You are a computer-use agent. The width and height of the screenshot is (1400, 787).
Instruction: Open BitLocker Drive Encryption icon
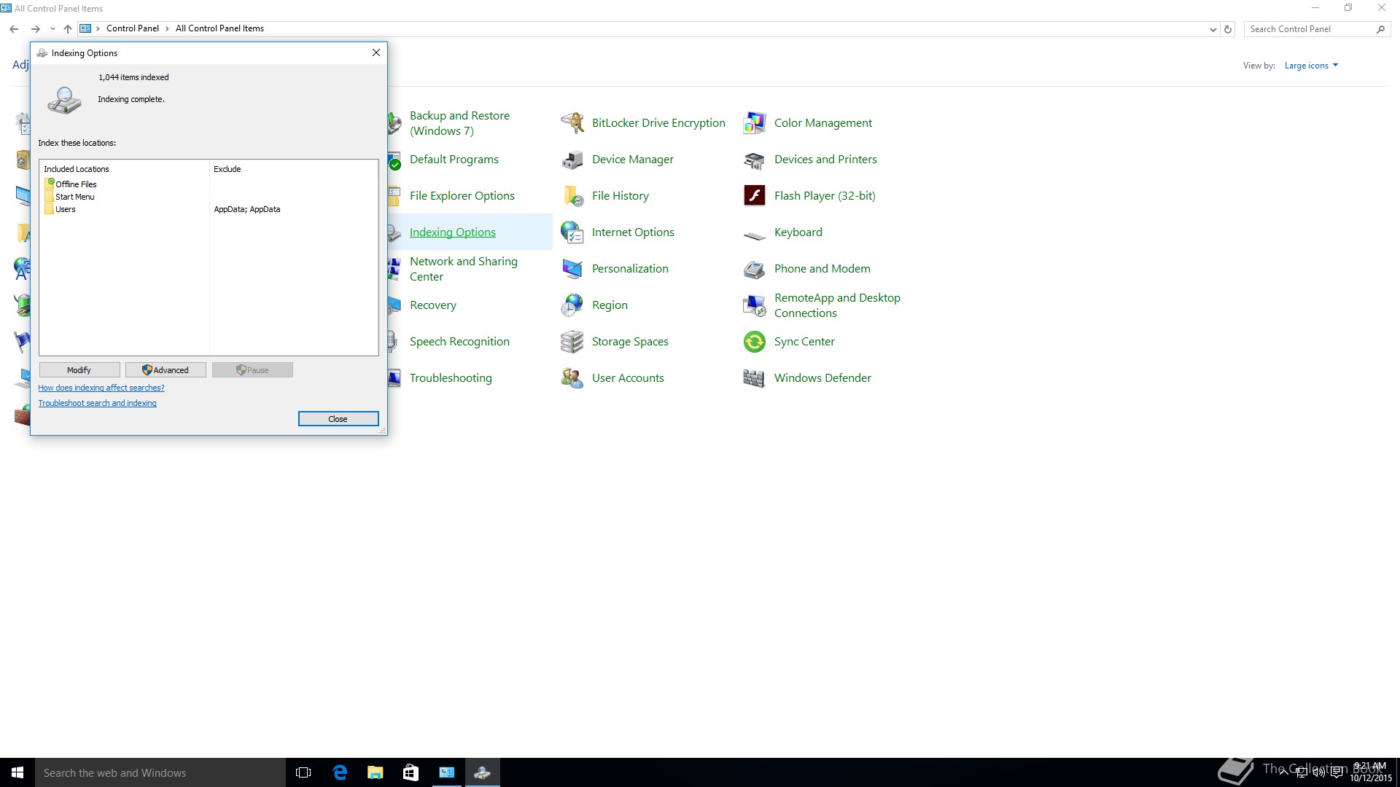pyautogui.click(x=572, y=123)
